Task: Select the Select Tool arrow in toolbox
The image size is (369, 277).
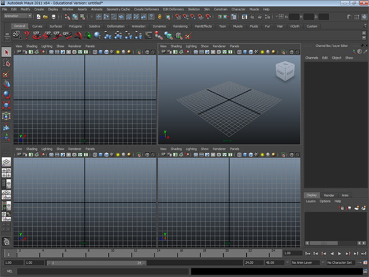Action: (6, 52)
